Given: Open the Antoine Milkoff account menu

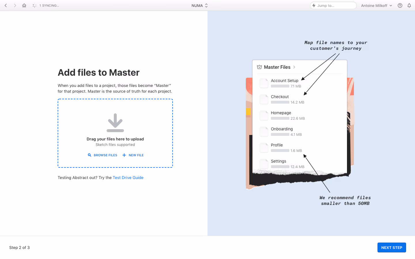Looking at the screenshot, I should pos(377,5).
